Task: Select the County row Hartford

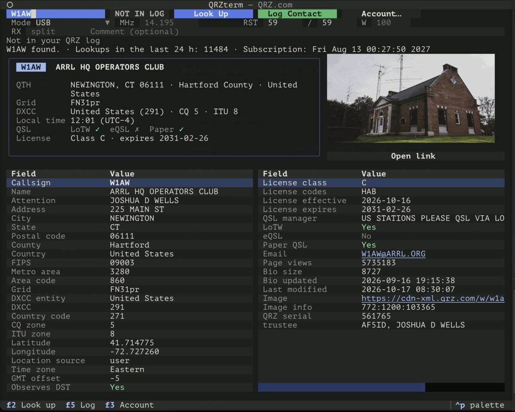Action: coord(130,245)
